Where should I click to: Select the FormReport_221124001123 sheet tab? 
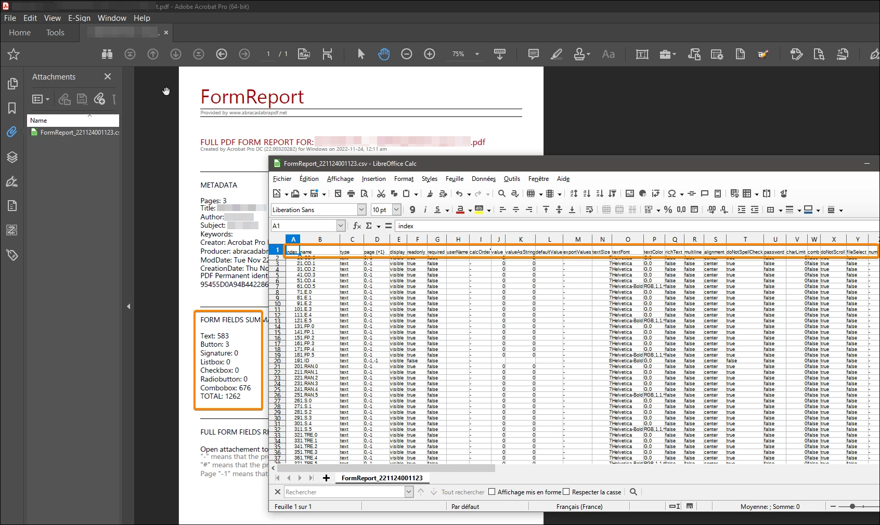(x=382, y=478)
